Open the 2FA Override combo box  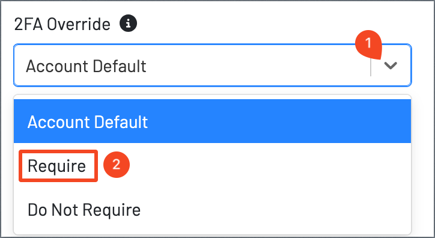pos(213,66)
